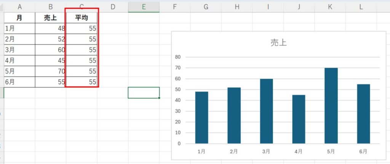Select column B header
390x164 pixels.
[51, 7]
